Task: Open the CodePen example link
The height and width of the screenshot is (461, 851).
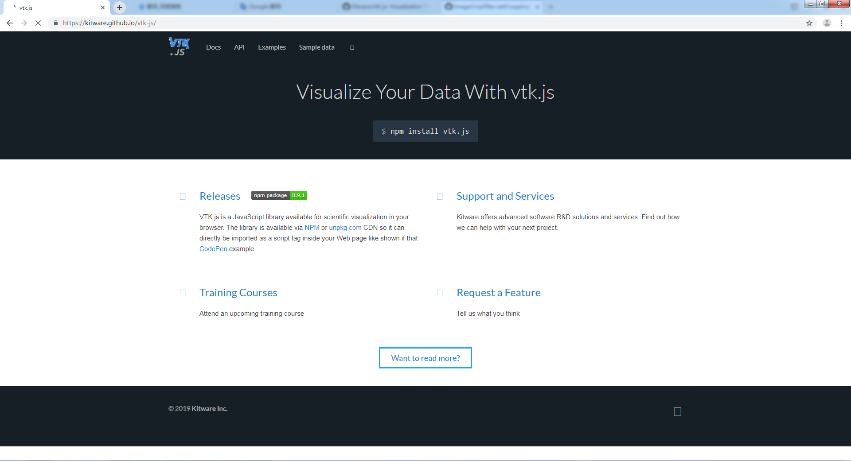Action: pos(213,248)
